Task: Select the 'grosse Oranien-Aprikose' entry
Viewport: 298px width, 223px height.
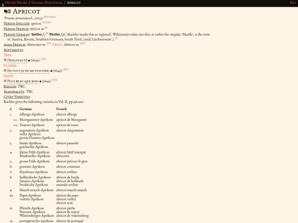Action: point(37,138)
